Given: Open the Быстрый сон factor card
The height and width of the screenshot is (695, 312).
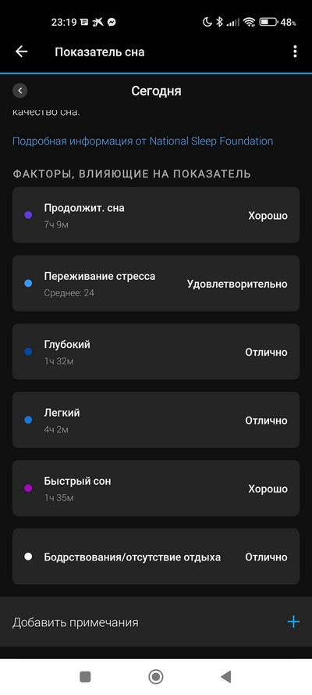Looking at the screenshot, I should [156, 488].
